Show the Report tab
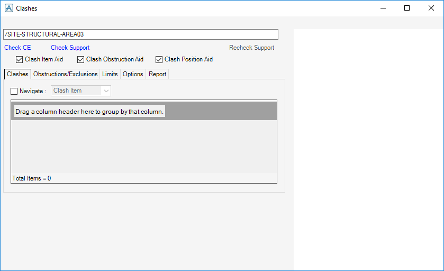Viewport: 444px width, 271px height. tap(158, 74)
